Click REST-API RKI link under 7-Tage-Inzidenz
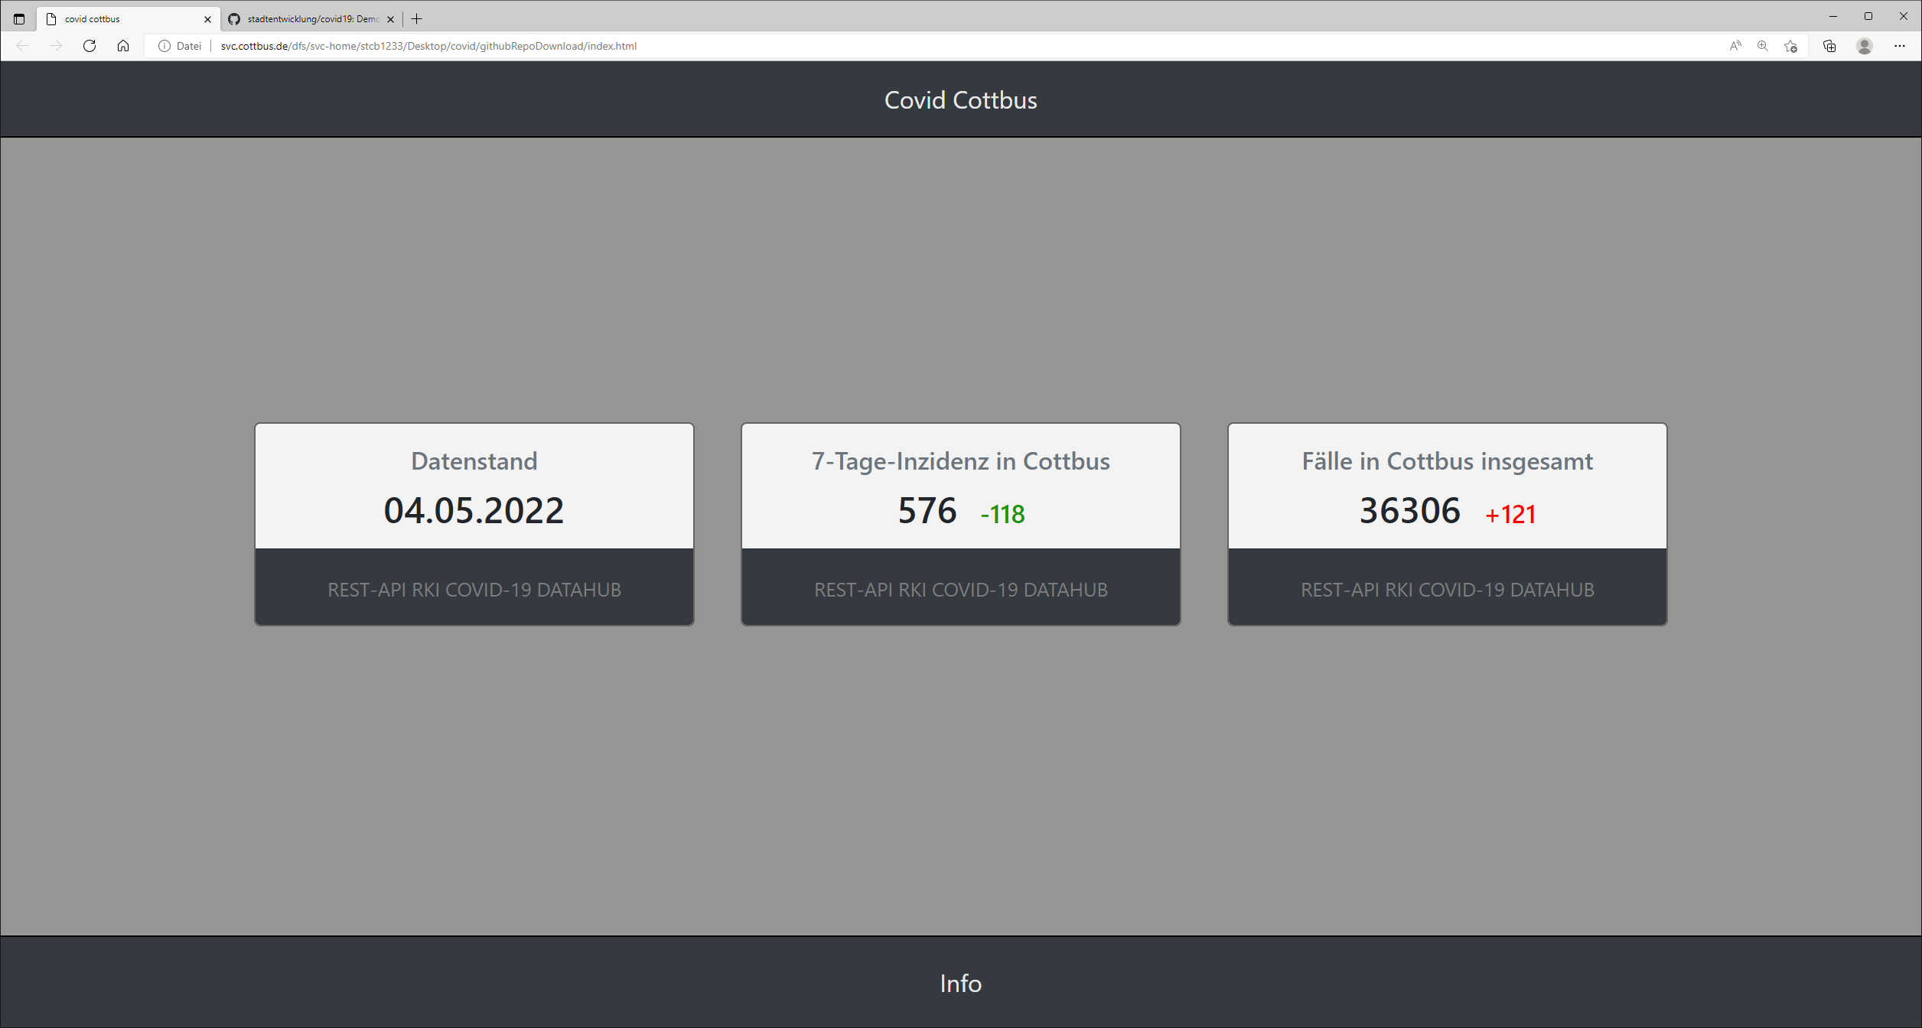1922x1028 pixels. pos(960,590)
